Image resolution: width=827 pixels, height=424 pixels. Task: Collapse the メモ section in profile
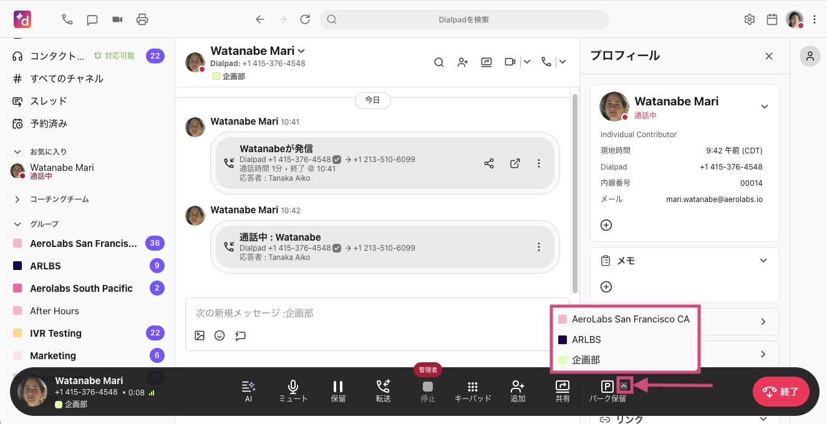(763, 261)
